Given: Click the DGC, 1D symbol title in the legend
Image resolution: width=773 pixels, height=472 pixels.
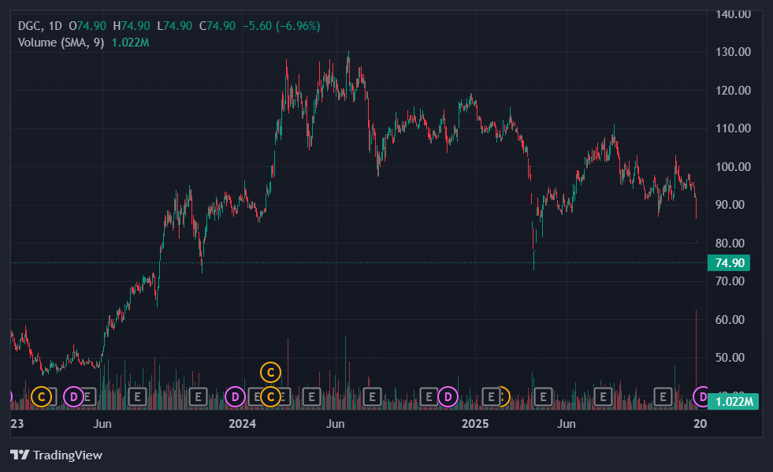Looking at the screenshot, I should (39, 26).
